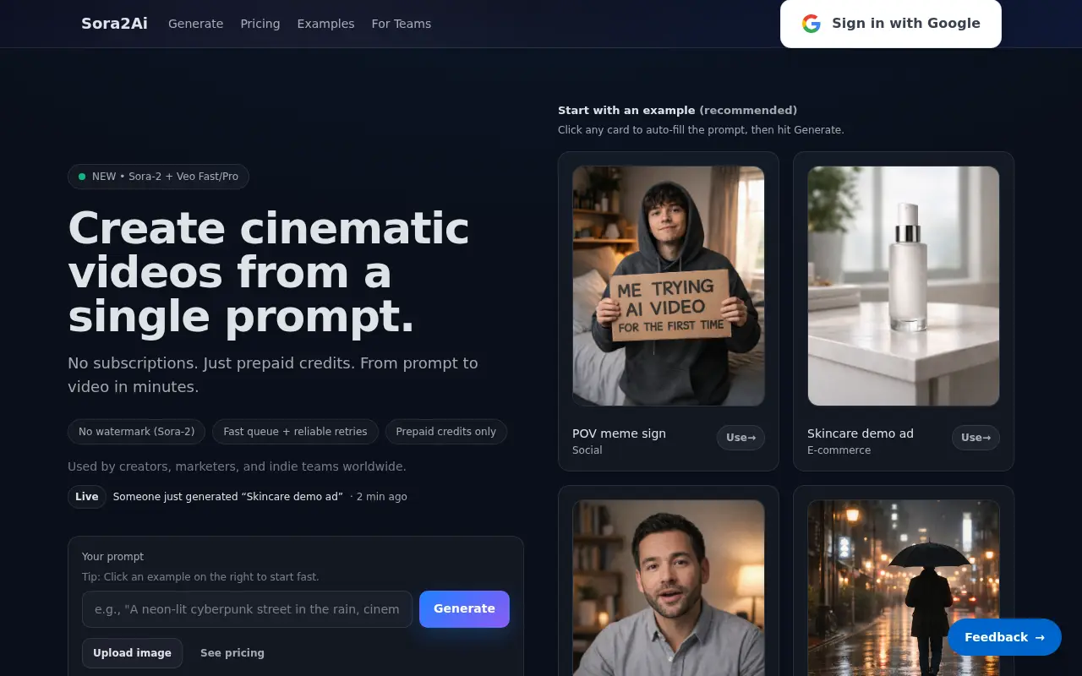Click the "Skincare demo ad" card title
This screenshot has height=676, width=1082.
pyautogui.click(x=861, y=433)
